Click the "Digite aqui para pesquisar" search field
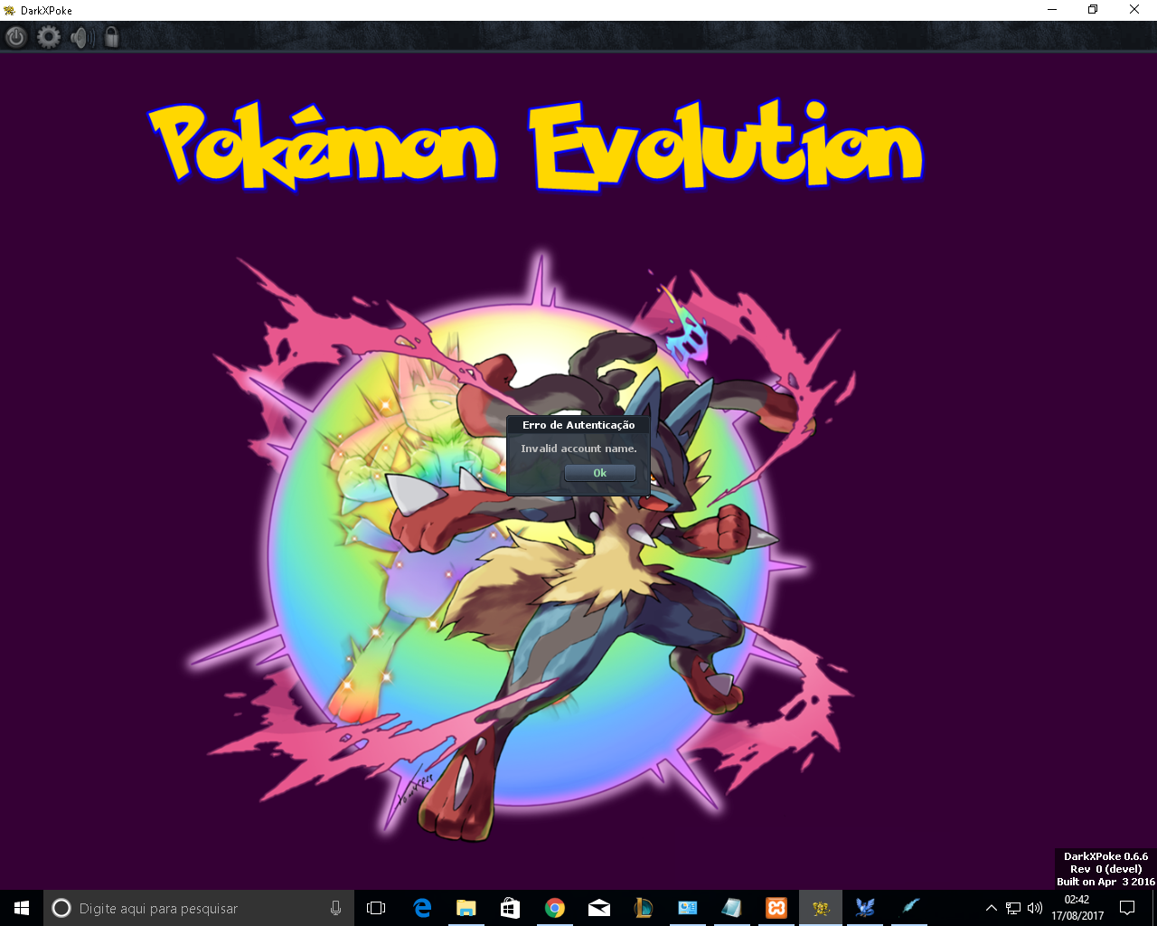The height and width of the screenshot is (926, 1157). tap(199, 908)
